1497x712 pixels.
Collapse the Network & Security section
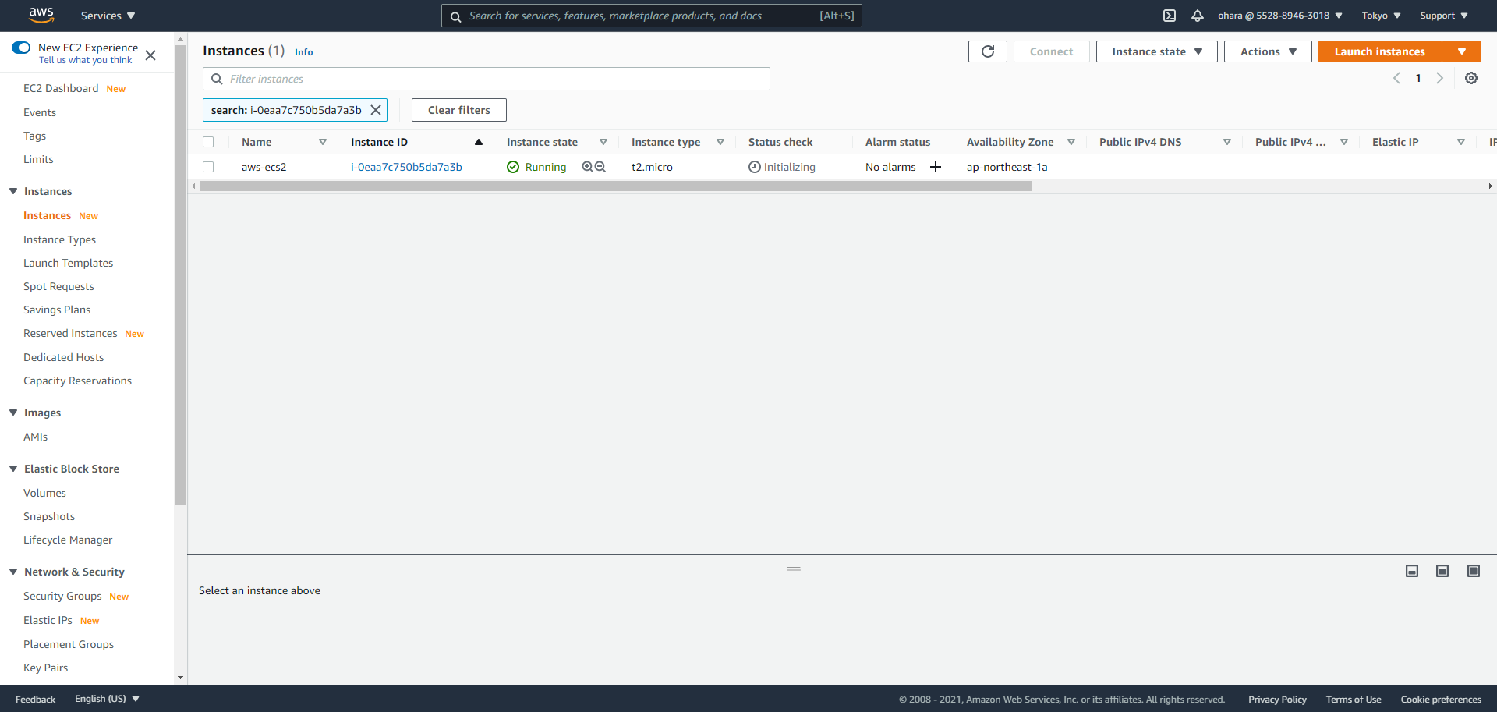pos(13,572)
